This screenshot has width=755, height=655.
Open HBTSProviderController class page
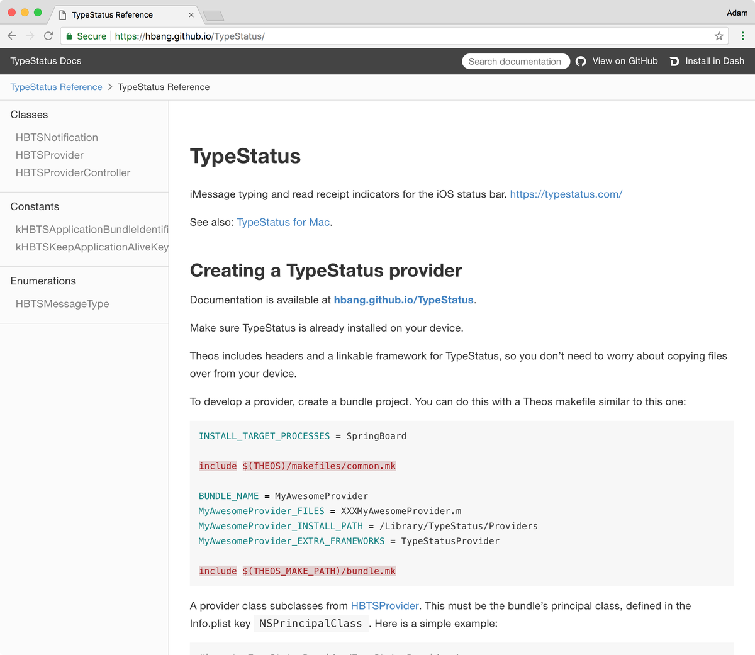pos(73,172)
